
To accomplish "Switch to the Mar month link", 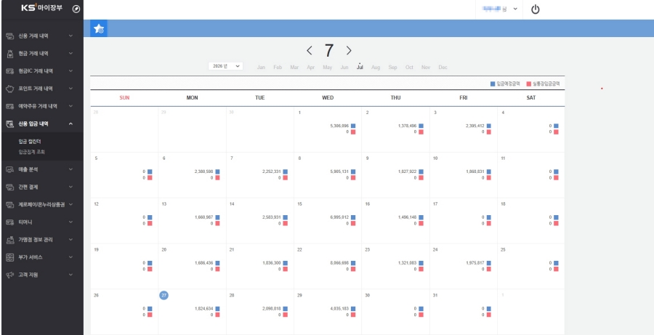I will coord(294,67).
